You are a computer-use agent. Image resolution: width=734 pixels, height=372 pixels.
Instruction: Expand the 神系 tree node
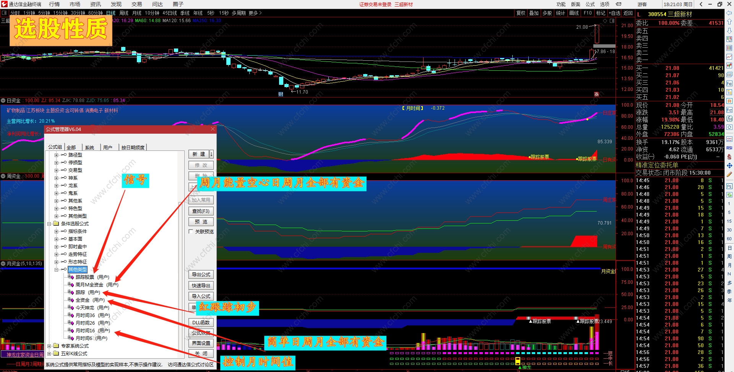pos(56,178)
